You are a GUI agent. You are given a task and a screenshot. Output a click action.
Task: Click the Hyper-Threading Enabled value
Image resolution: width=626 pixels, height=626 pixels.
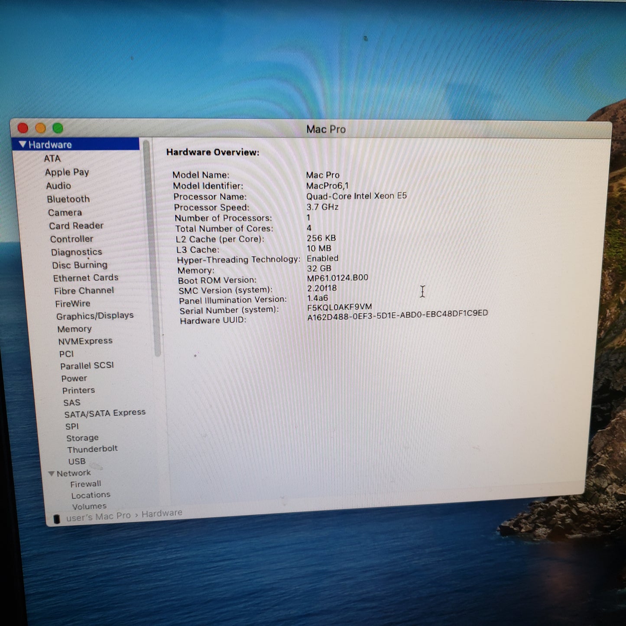322,259
